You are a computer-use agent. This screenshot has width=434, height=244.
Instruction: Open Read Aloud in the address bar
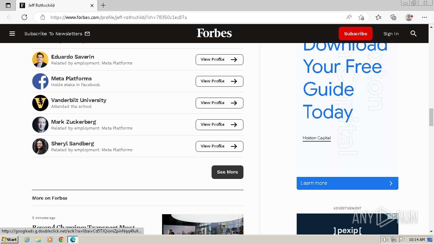click(x=349, y=17)
